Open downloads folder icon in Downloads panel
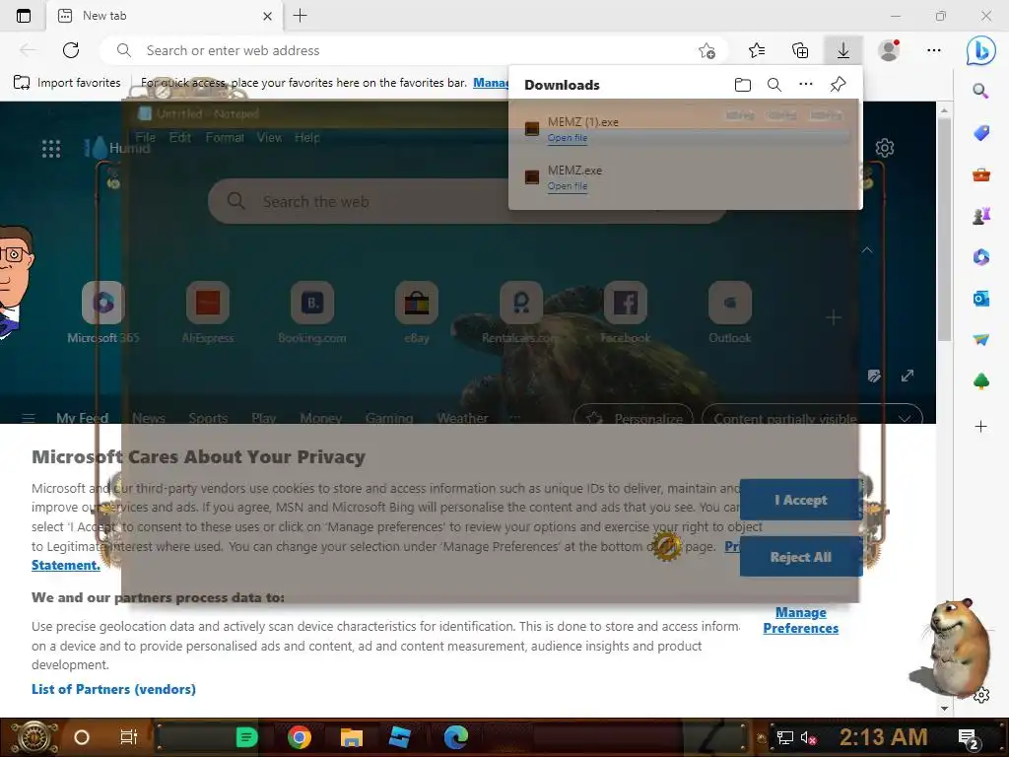 pos(743,85)
